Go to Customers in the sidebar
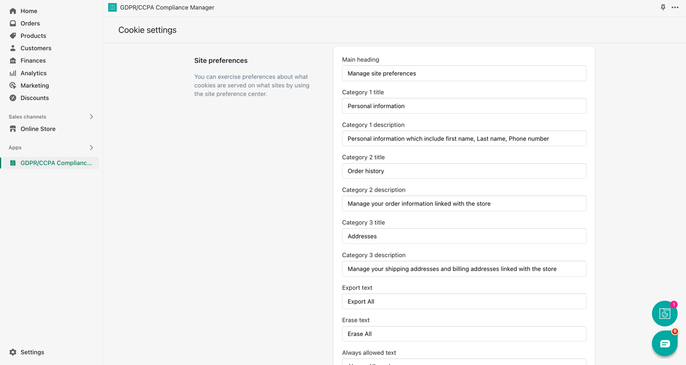 tap(36, 48)
